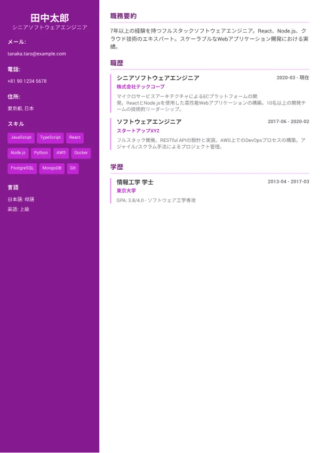The image size is (320, 453).
Task: Click the 学歴 section heading
Action: point(117,168)
